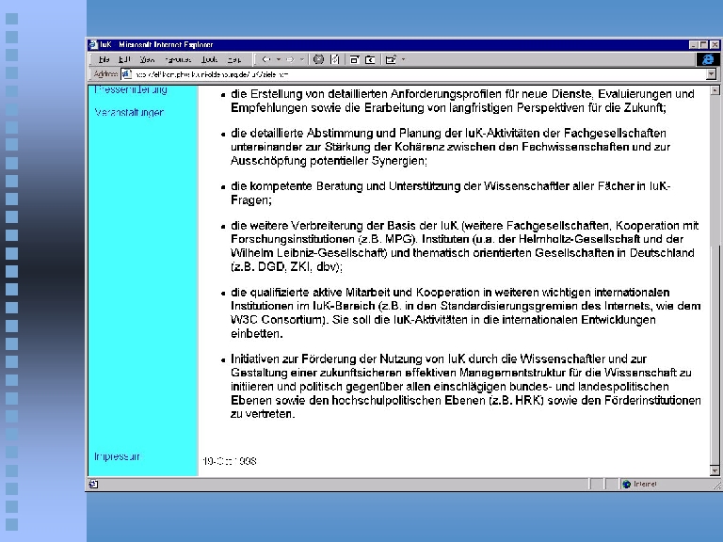Click the vertical scrollbar up arrow
The image size is (723, 542).
(x=716, y=90)
